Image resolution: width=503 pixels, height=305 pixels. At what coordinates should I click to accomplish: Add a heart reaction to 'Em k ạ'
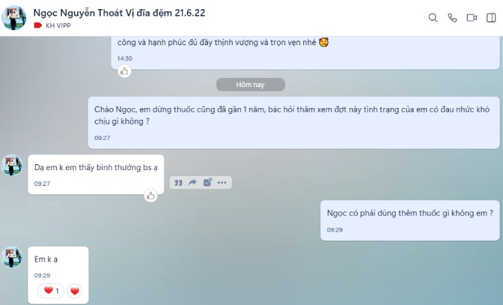pos(75,291)
